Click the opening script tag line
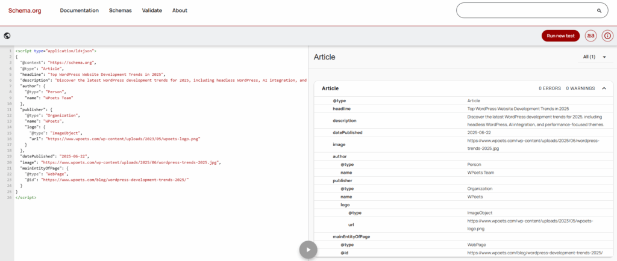The image size is (617, 261). click(55, 51)
